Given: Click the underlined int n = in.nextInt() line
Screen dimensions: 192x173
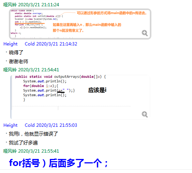Looking at the screenshot, I should tap(28, 22).
